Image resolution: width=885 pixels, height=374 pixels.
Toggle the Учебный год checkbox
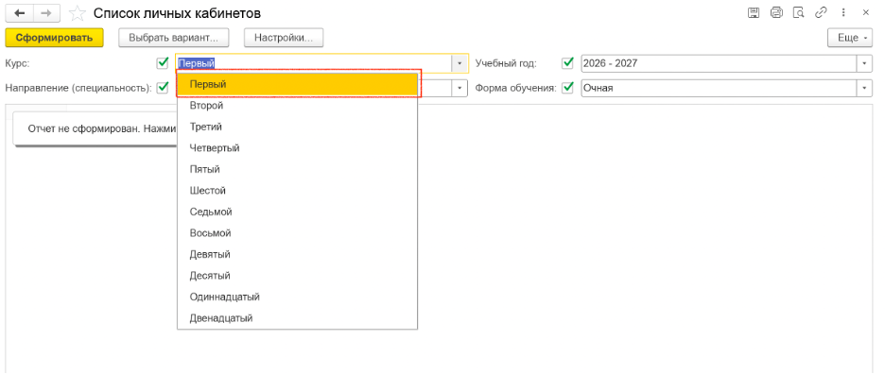tap(568, 63)
